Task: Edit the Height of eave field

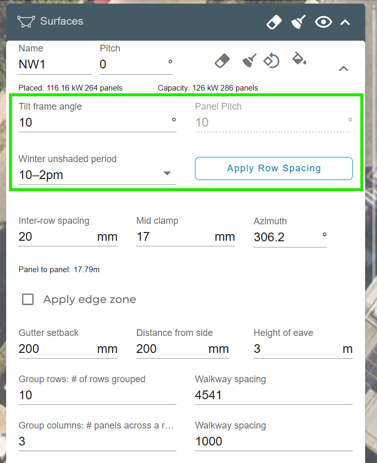Action: (x=296, y=349)
